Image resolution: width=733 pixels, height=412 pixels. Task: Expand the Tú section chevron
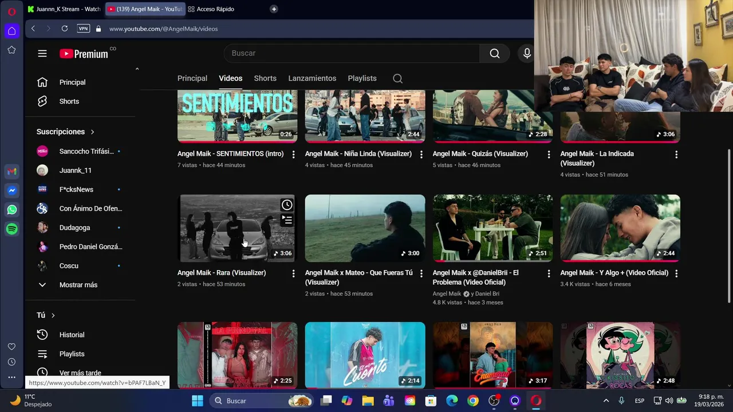(53, 315)
